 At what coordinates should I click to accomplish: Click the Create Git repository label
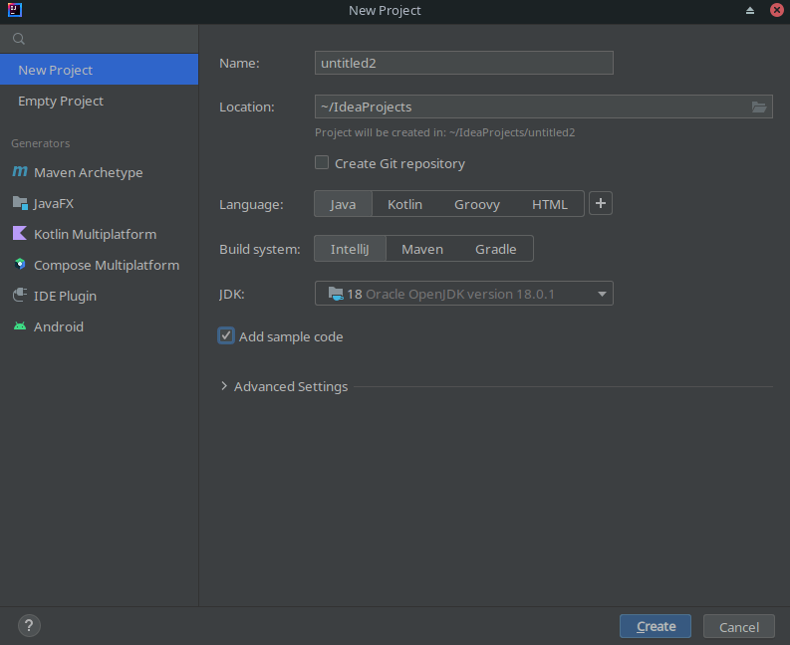[x=399, y=163]
